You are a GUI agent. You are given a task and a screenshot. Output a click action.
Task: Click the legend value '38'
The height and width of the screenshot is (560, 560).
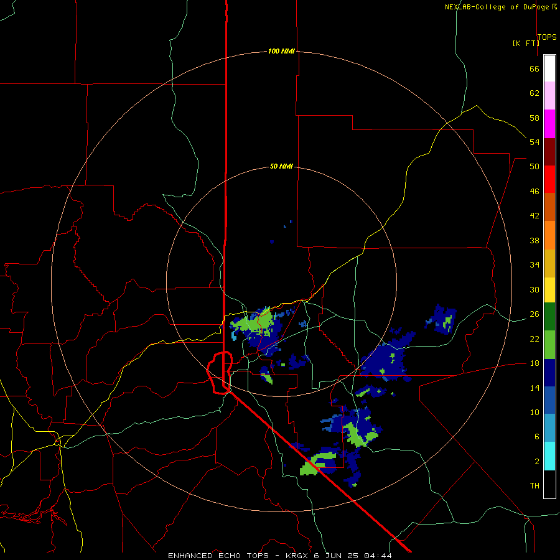click(x=534, y=240)
